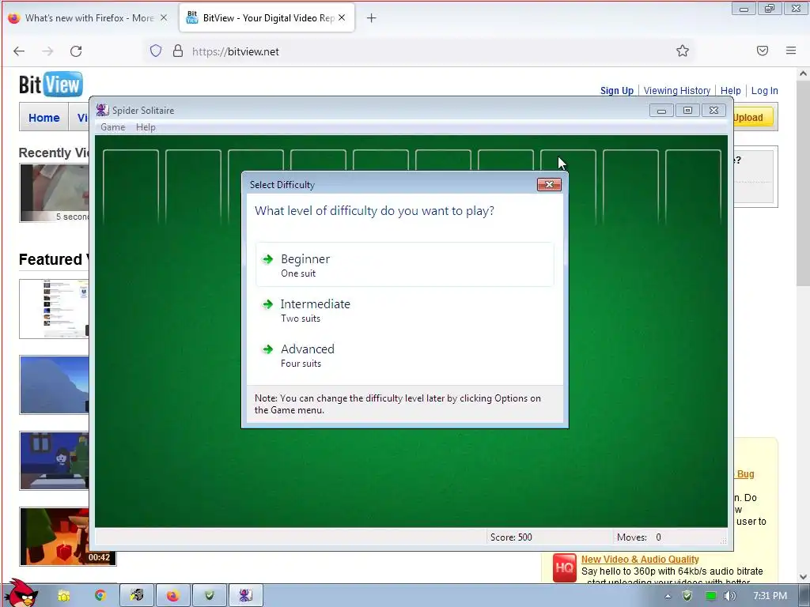Go forward in Firefox
Image resolution: width=810 pixels, height=607 pixels.
pyautogui.click(x=47, y=51)
